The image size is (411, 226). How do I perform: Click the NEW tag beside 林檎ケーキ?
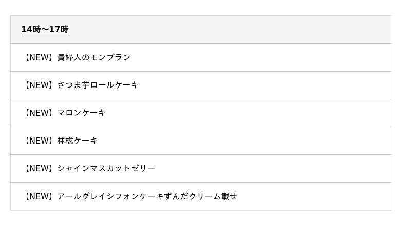pos(39,141)
